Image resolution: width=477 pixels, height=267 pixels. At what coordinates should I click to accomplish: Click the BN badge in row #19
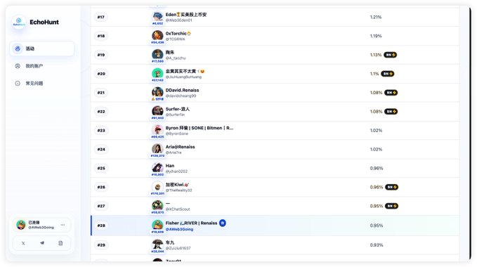(391, 55)
